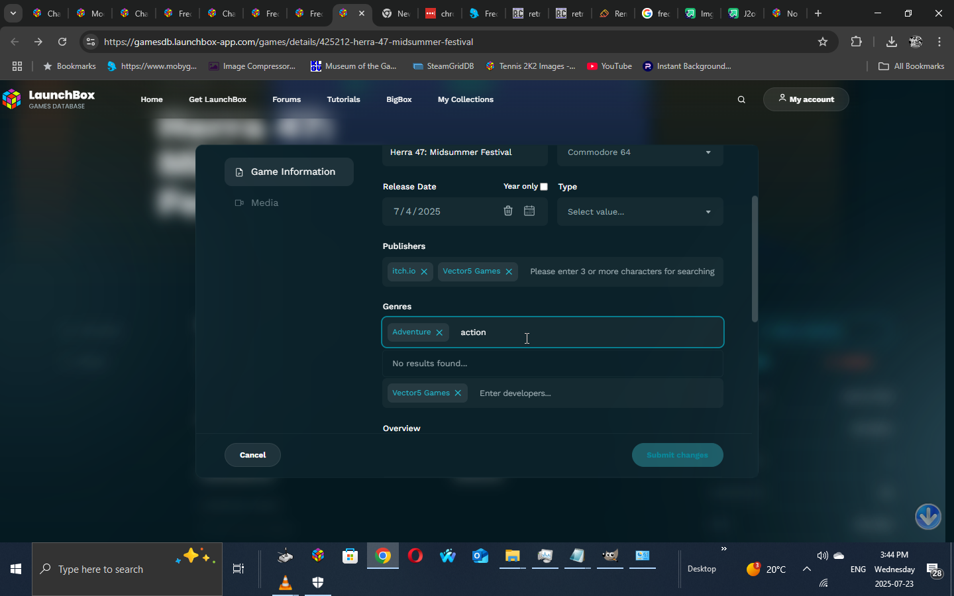Viewport: 954px width, 596px height.
Task: Open the Forums menu item
Action: [286, 99]
